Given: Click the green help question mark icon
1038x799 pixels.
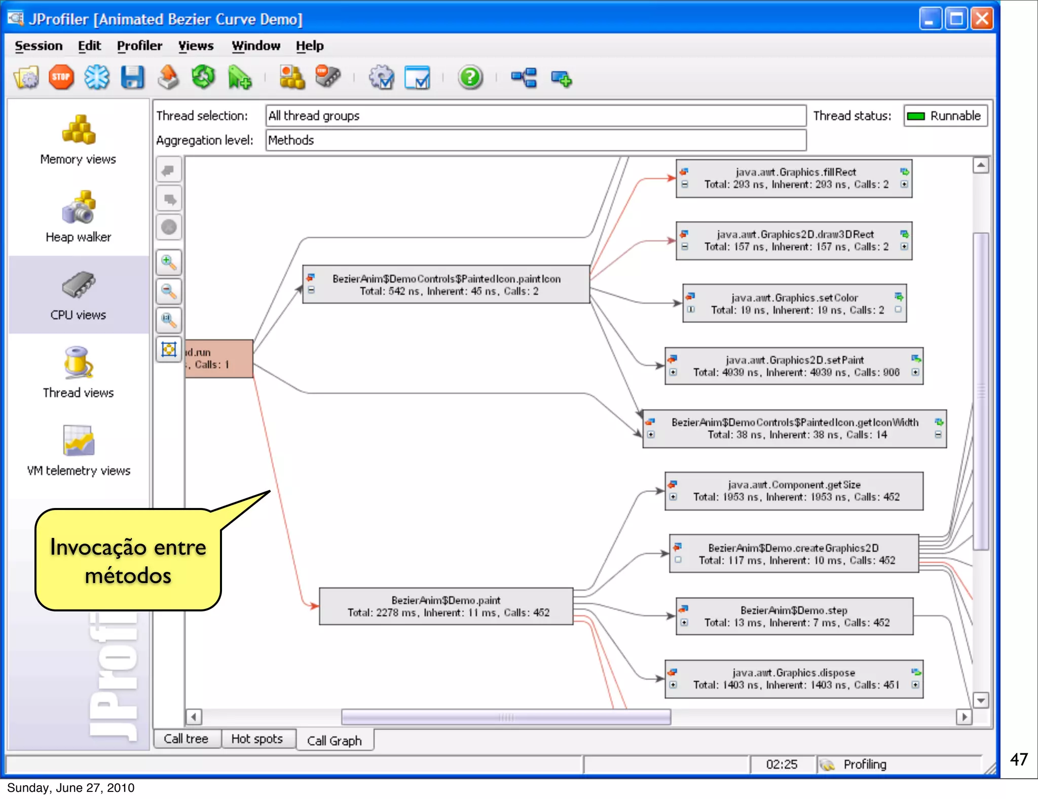Looking at the screenshot, I should pyautogui.click(x=470, y=78).
